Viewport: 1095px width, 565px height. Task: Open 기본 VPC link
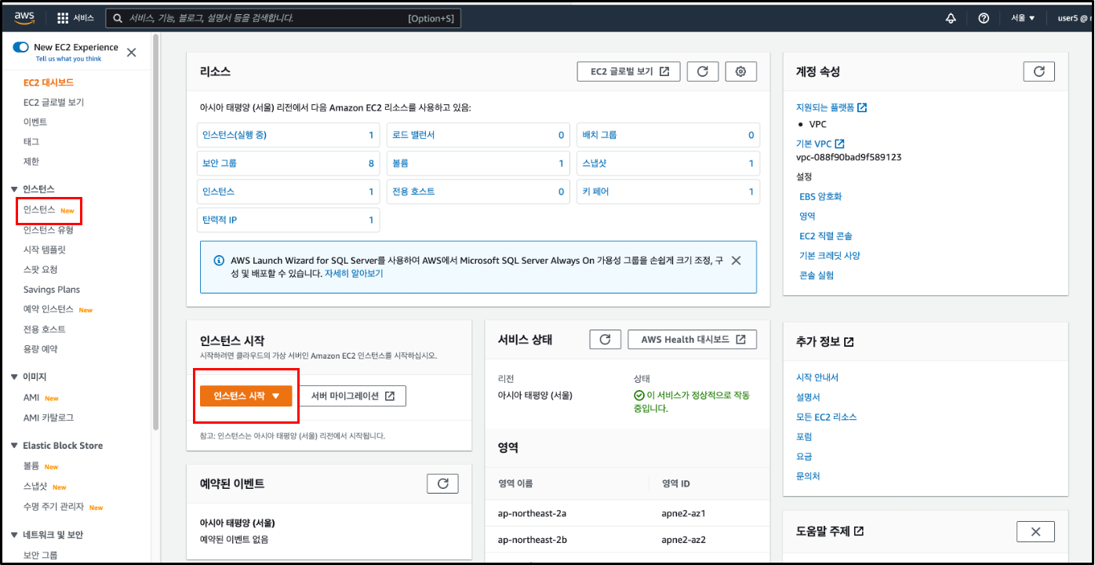[x=820, y=144]
